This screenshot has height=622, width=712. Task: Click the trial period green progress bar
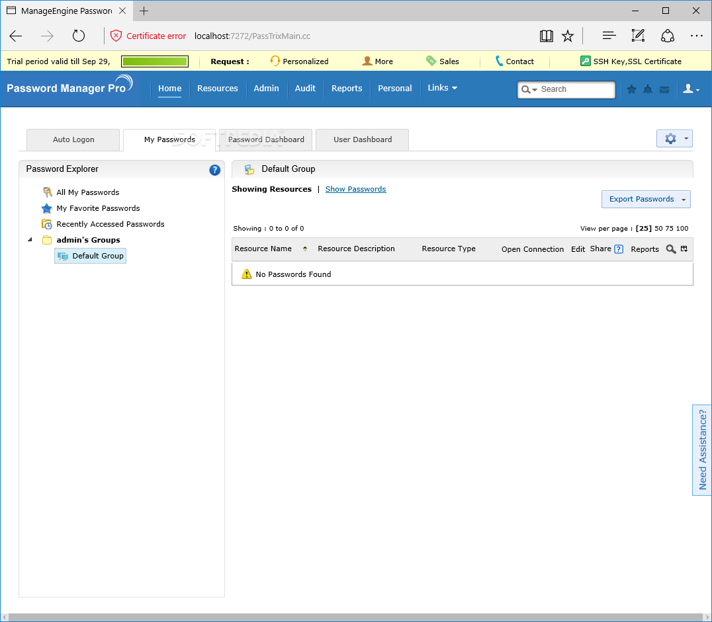pyautogui.click(x=155, y=61)
